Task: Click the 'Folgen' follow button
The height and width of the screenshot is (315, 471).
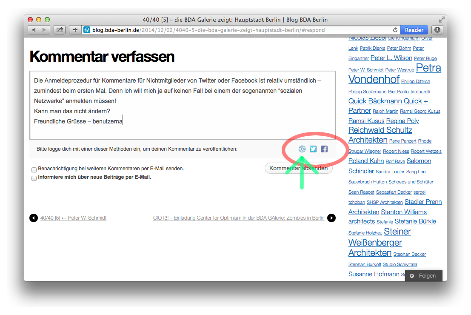Action: [423, 276]
